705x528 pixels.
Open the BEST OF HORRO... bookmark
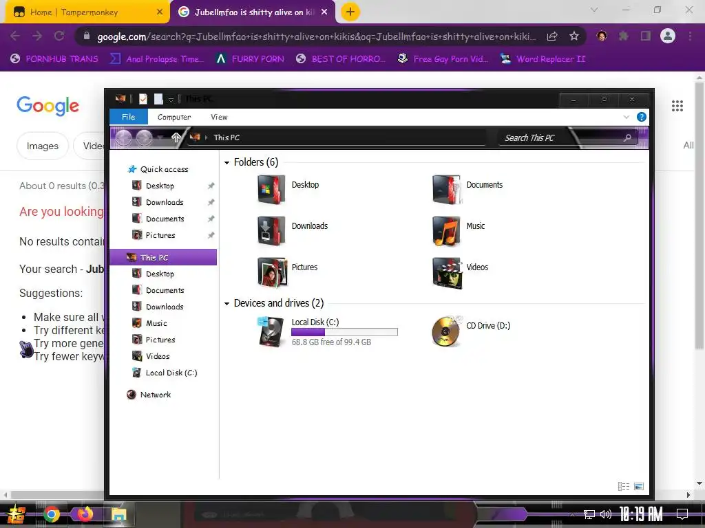[341, 59]
